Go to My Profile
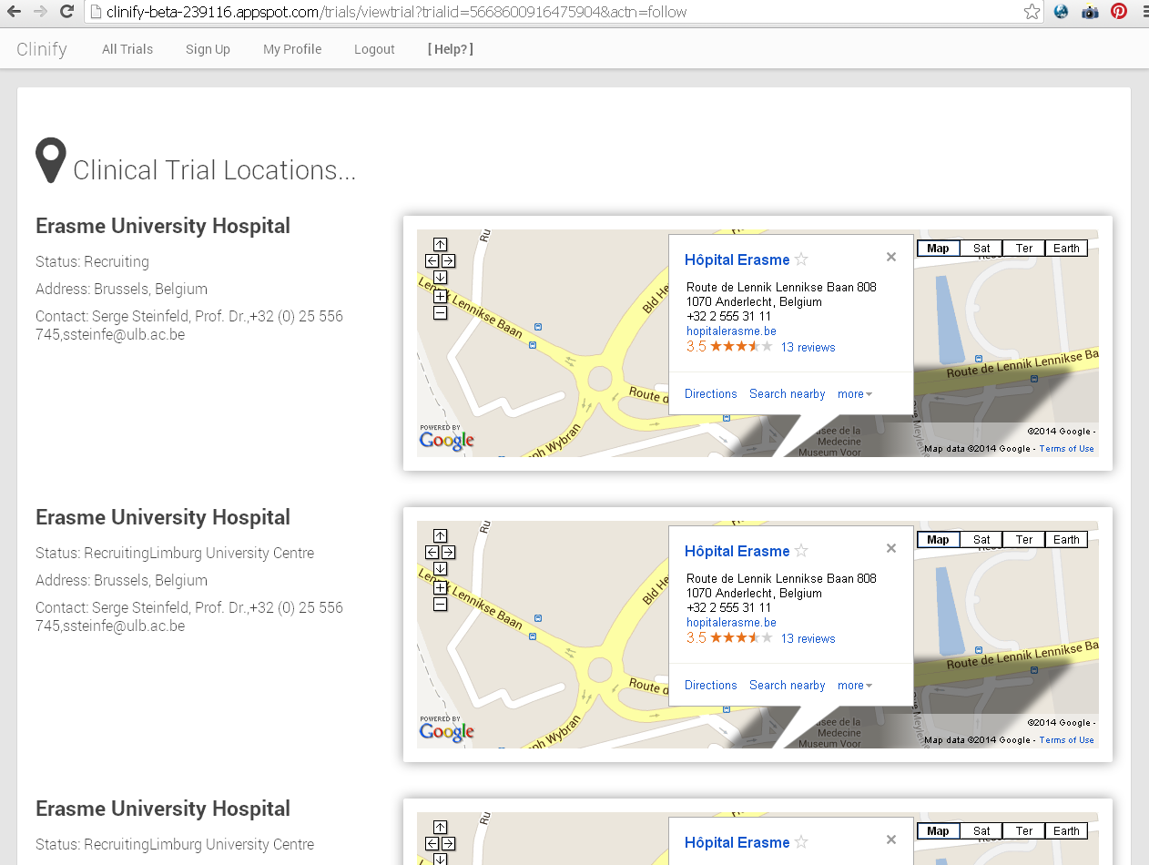This screenshot has width=1149, height=865. coord(291,49)
